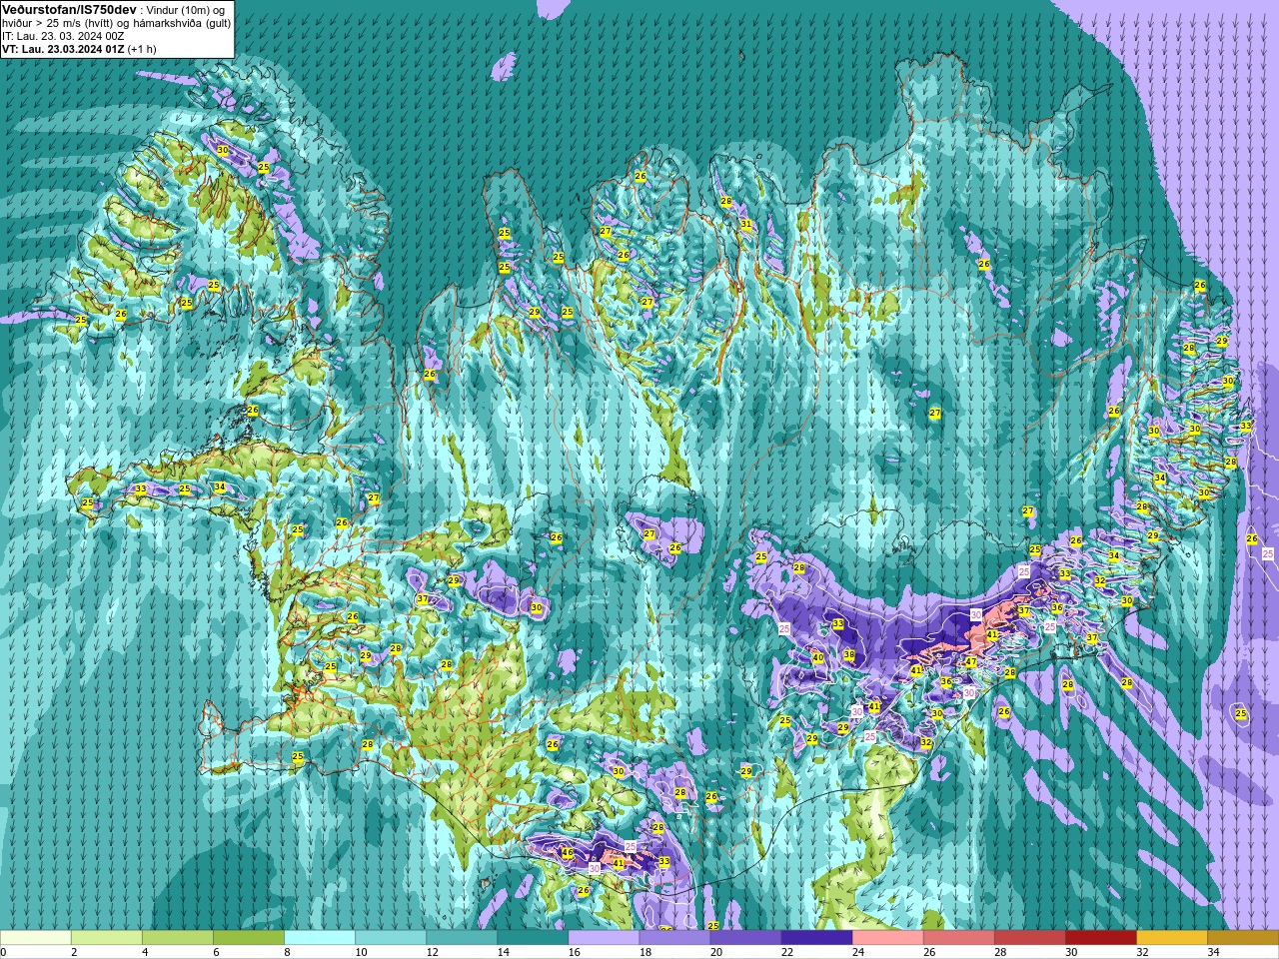Viewport: 1279px width, 959px height.
Task: Pick the dark green 6–8 m/s legend swatch
Action: point(249,938)
